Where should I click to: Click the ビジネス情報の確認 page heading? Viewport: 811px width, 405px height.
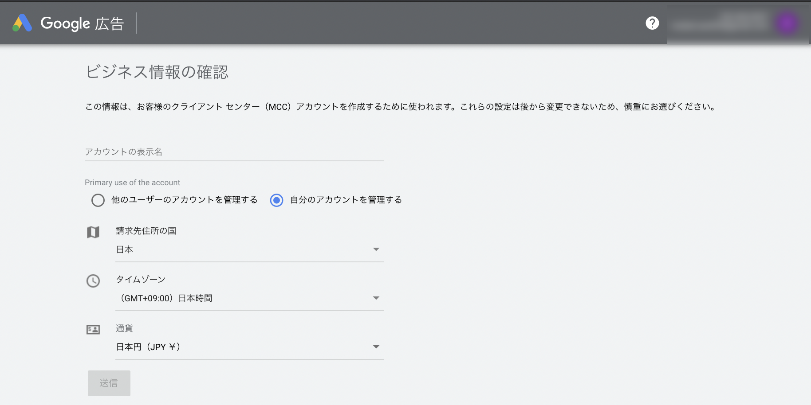157,72
